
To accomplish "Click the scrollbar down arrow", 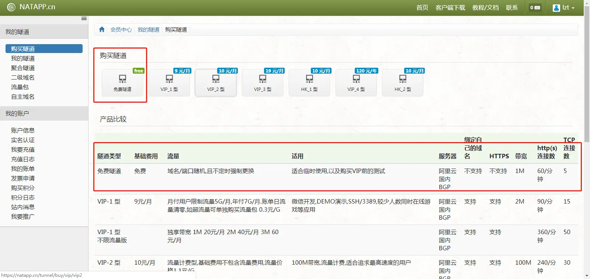I will coord(587,276).
